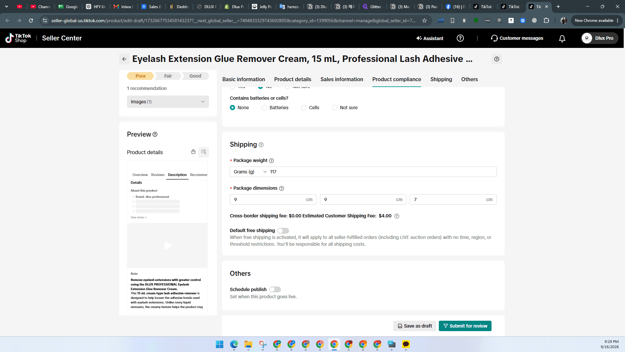
Task: Switch to Basic information tab
Action: (x=243, y=79)
